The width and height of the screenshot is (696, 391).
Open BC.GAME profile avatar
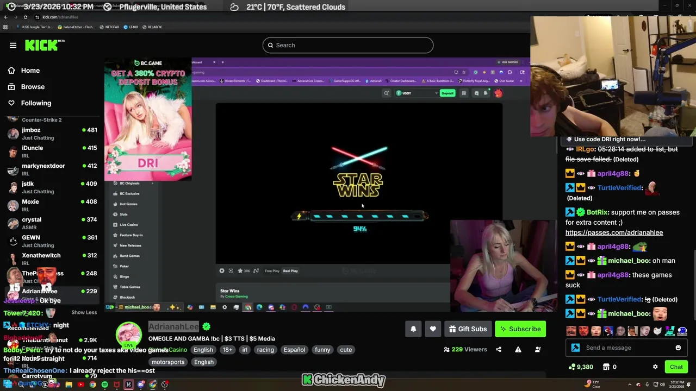tap(498, 93)
